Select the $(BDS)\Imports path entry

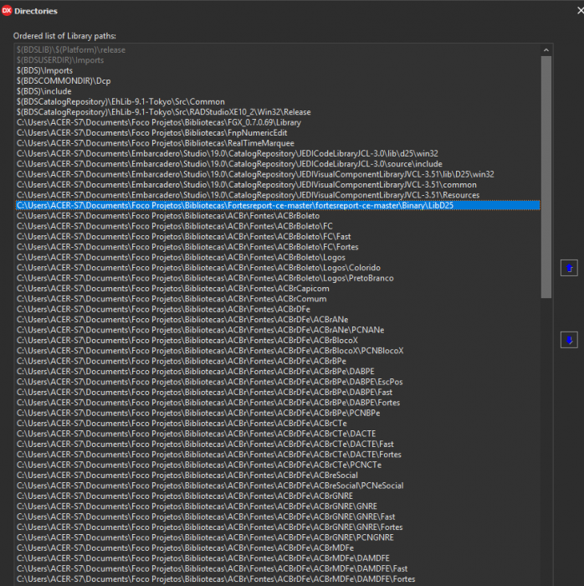click(278, 70)
